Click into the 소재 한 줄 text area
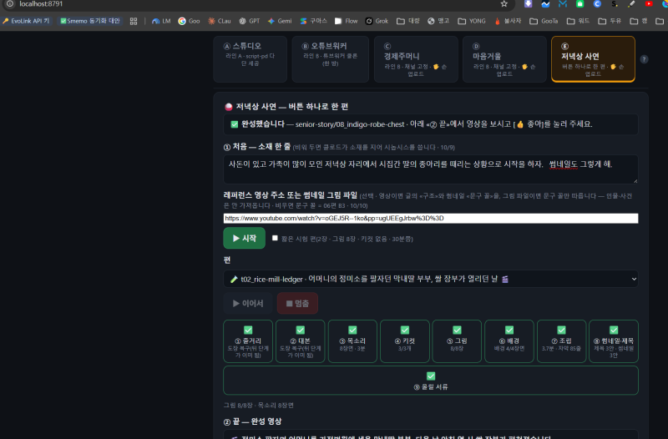This screenshot has width=668, height=439. point(431,169)
